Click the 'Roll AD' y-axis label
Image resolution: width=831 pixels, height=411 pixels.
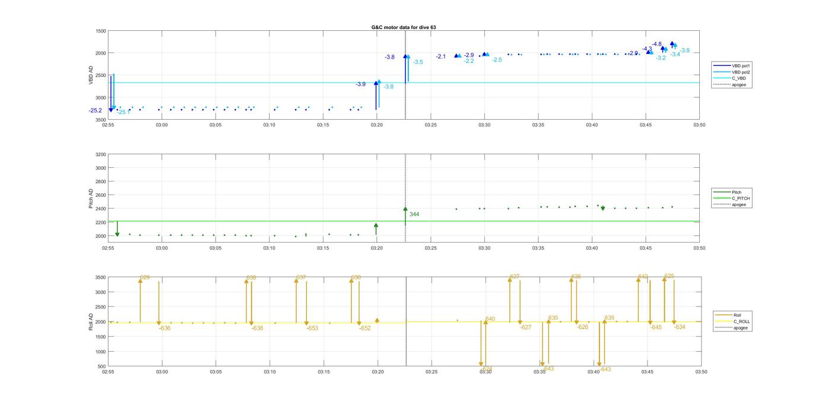tap(91, 321)
